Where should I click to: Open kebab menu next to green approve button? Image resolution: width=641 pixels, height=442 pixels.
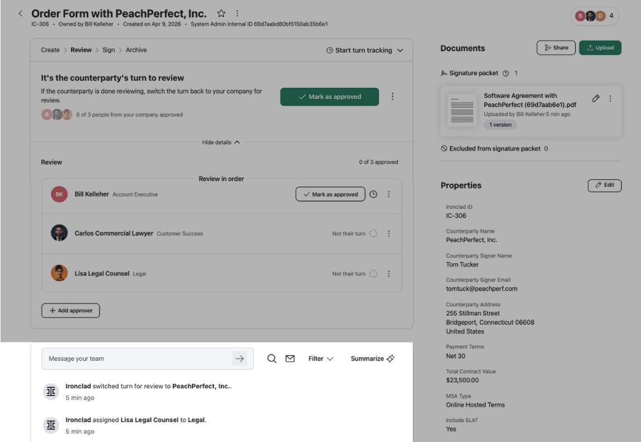coord(392,97)
